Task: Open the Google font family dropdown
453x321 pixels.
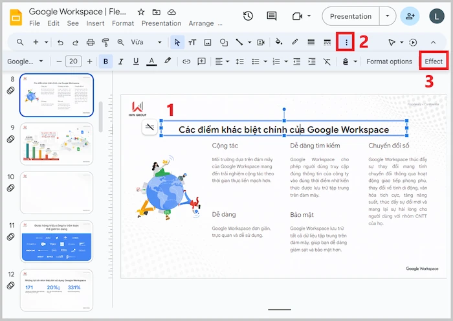Action: coord(25,61)
